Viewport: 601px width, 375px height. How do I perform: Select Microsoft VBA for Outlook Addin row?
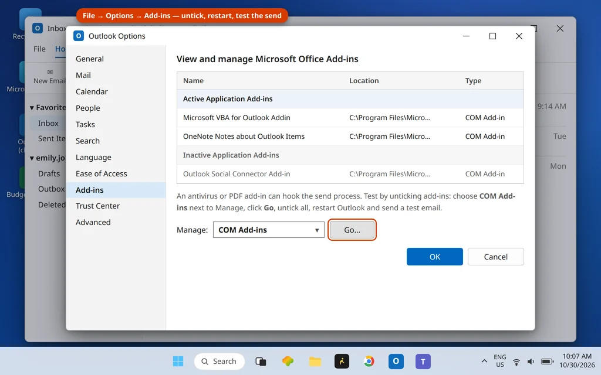(x=350, y=117)
